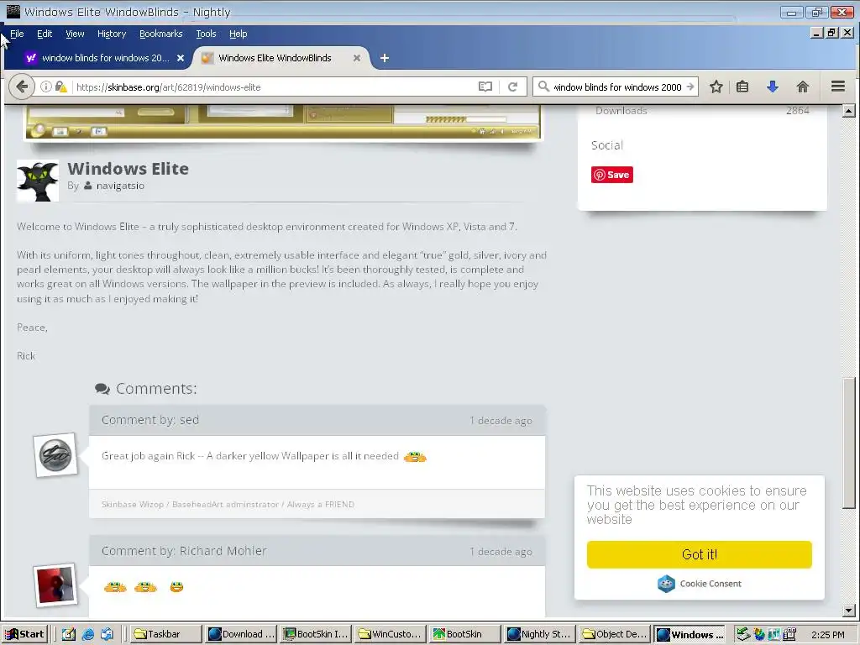Screen dimensions: 860x645
Task: Click the URL address field
Action: click(275, 87)
